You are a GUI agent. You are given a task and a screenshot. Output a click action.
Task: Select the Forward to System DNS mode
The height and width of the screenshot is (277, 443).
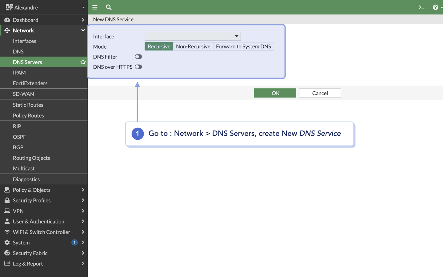tap(243, 46)
